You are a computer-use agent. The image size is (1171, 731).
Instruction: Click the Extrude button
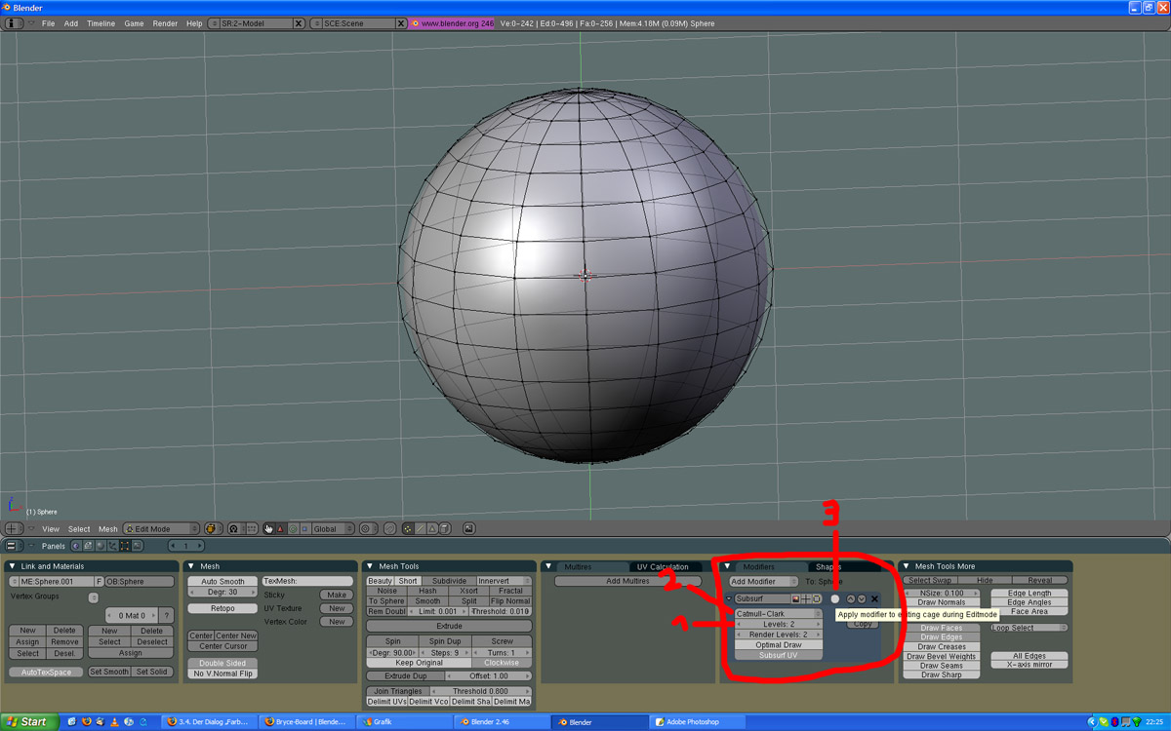pos(449,626)
